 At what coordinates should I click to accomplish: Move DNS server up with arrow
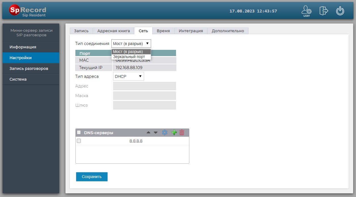point(149,132)
